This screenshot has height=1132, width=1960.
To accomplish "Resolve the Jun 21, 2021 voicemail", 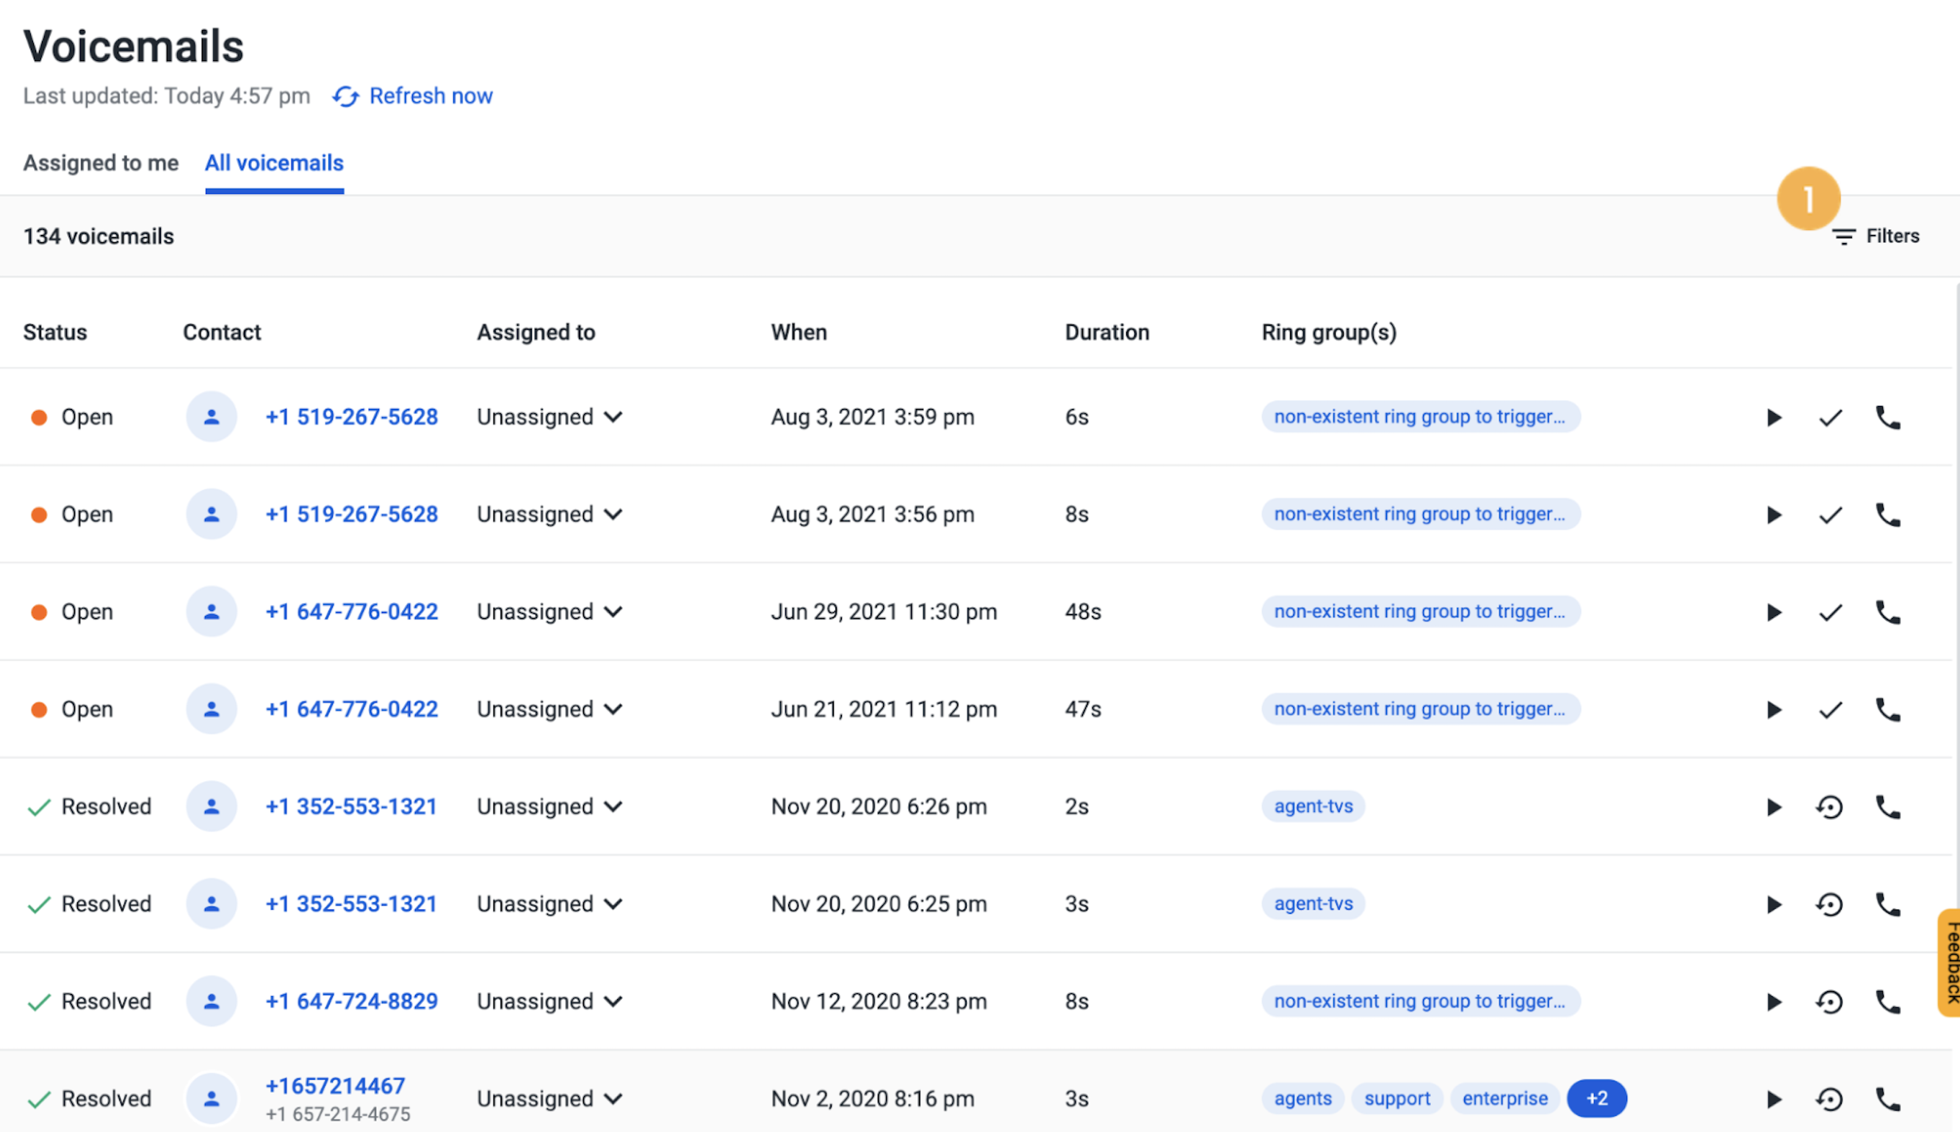I will point(1830,709).
